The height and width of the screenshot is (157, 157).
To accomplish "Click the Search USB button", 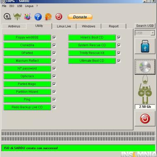I will (x=145, y=26).
